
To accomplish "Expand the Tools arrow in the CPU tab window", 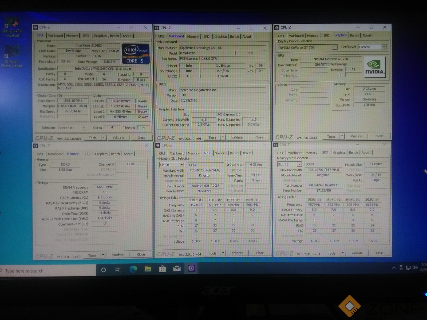I will (x=104, y=138).
